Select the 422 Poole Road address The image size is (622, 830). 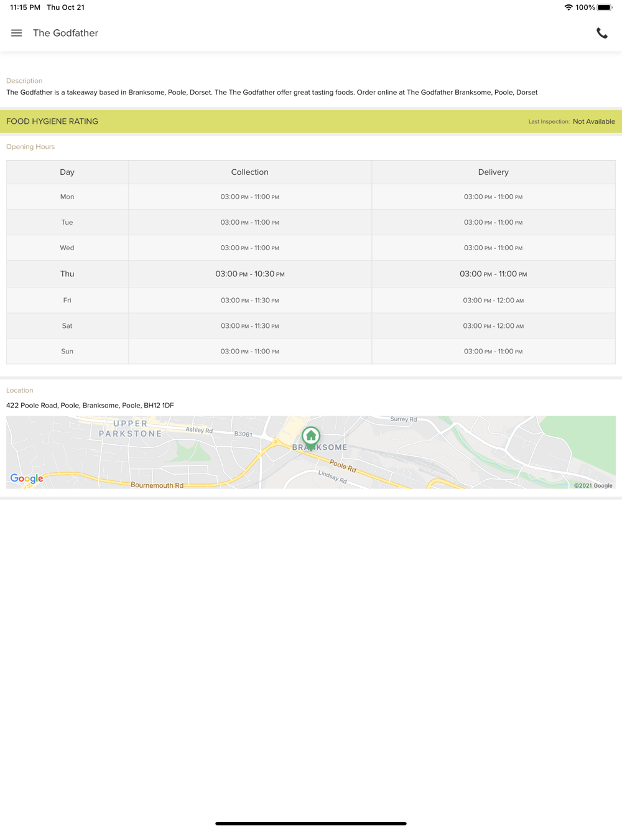(90, 405)
